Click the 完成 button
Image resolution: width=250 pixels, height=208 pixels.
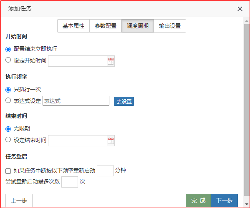(198, 200)
